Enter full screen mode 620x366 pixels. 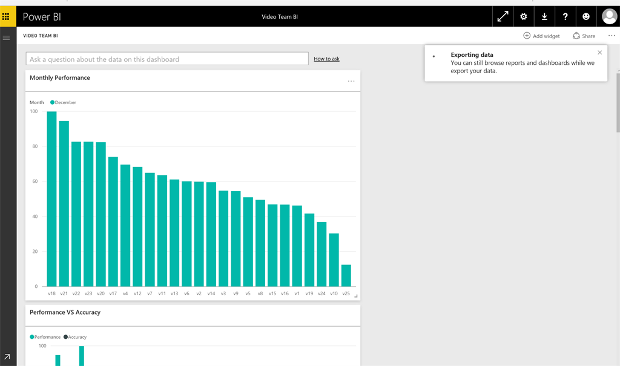[503, 17]
